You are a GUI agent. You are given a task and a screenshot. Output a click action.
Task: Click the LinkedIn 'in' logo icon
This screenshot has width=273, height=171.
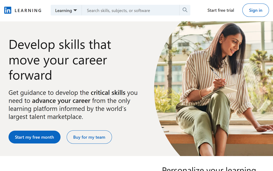(8, 10)
